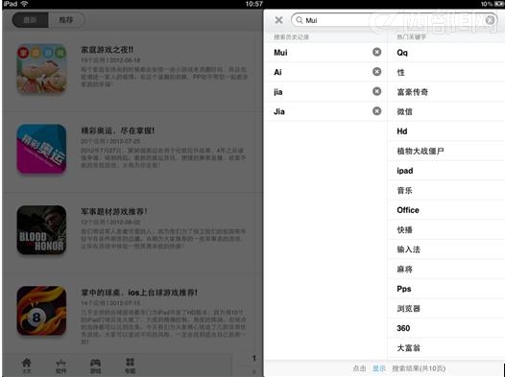This screenshot has width=505, height=377.
Task: Choose hot keyword 富豪传奇
Action: 413,92
